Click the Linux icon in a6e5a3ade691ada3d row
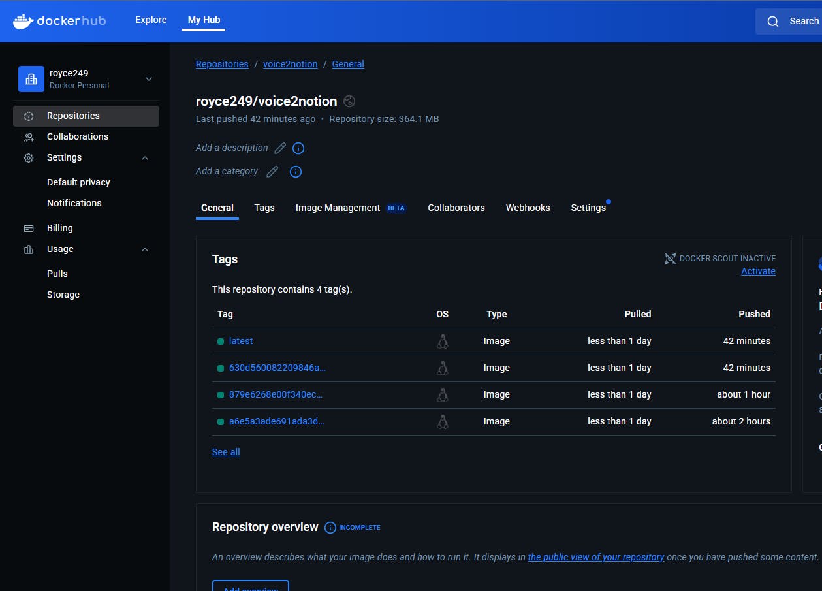 443,422
